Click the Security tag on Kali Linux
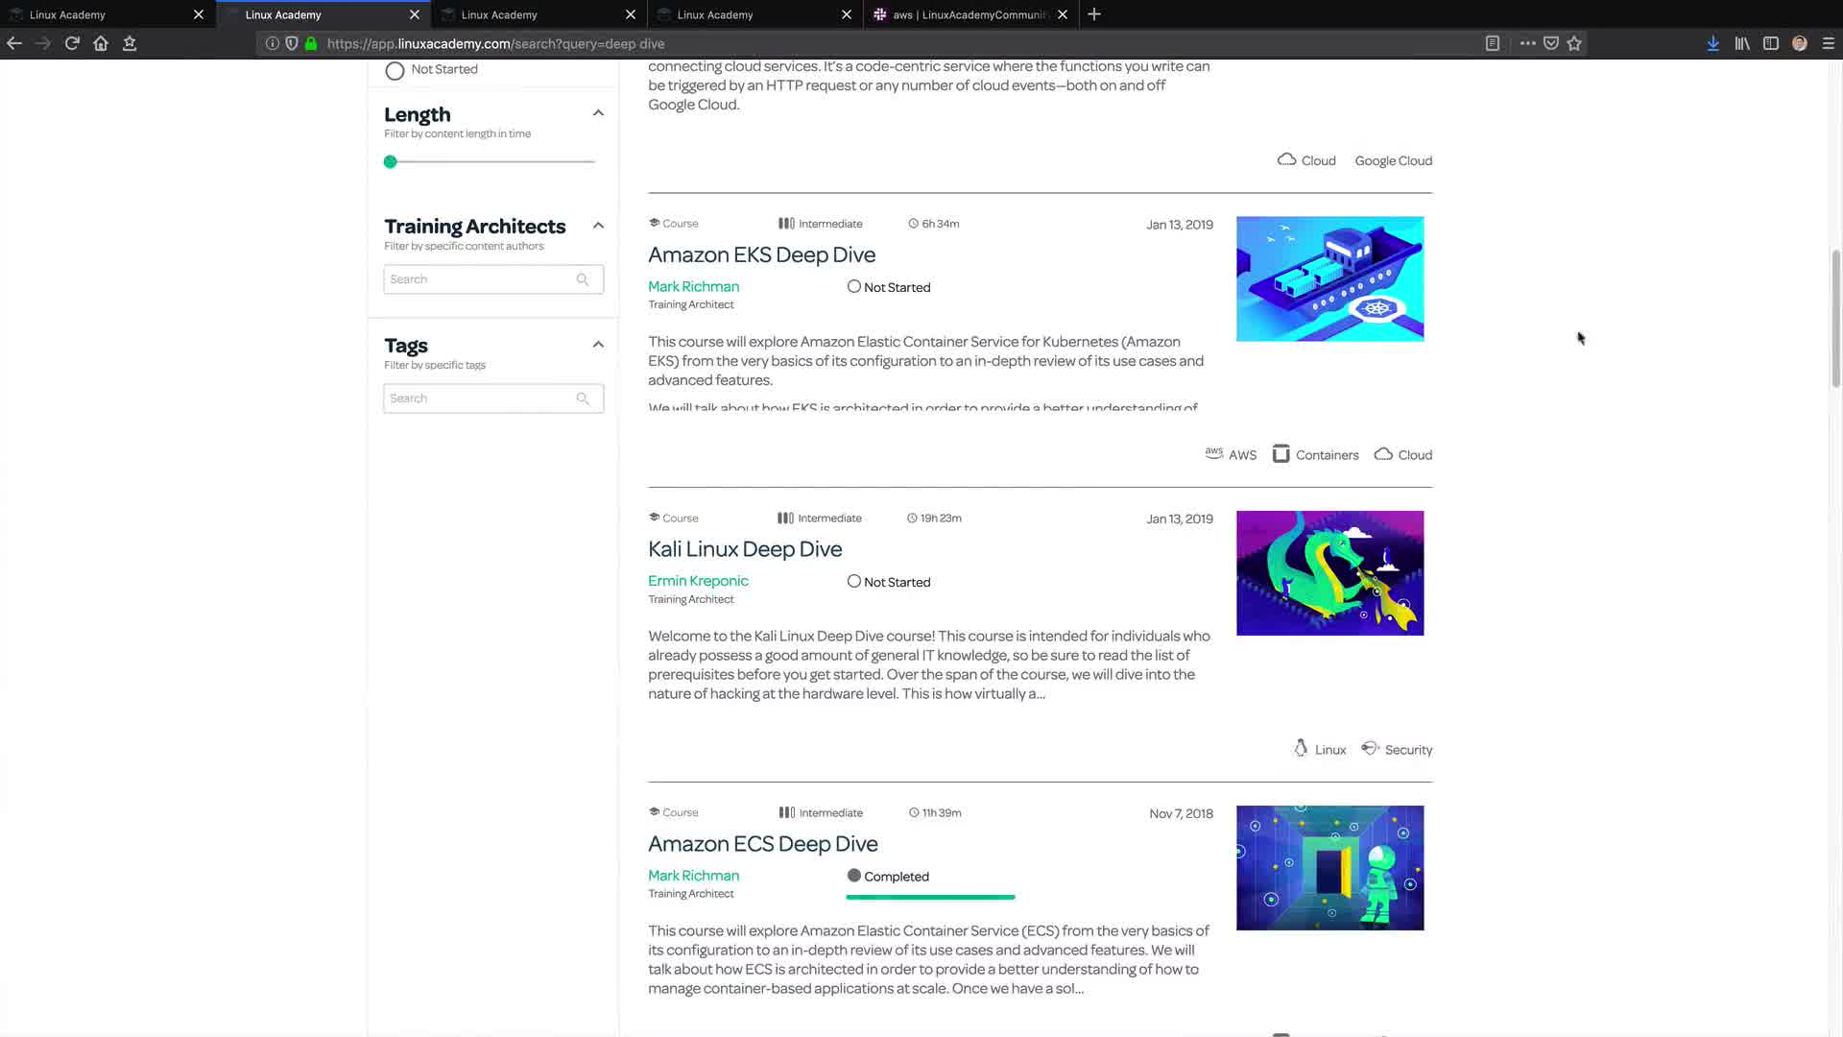The width and height of the screenshot is (1843, 1037). [x=1407, y=750]
